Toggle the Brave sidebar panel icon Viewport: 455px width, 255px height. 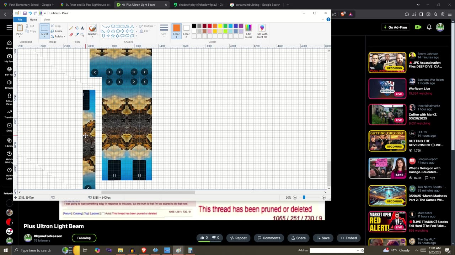tap(421, 14)
